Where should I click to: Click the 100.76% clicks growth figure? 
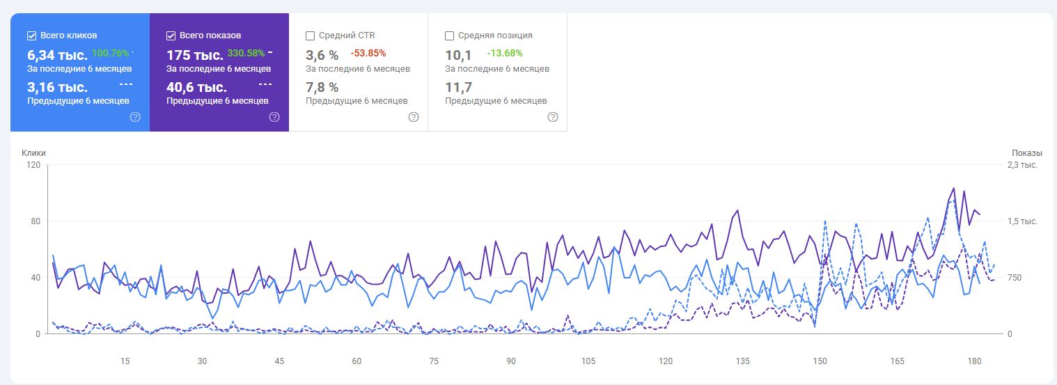[111, 53]
